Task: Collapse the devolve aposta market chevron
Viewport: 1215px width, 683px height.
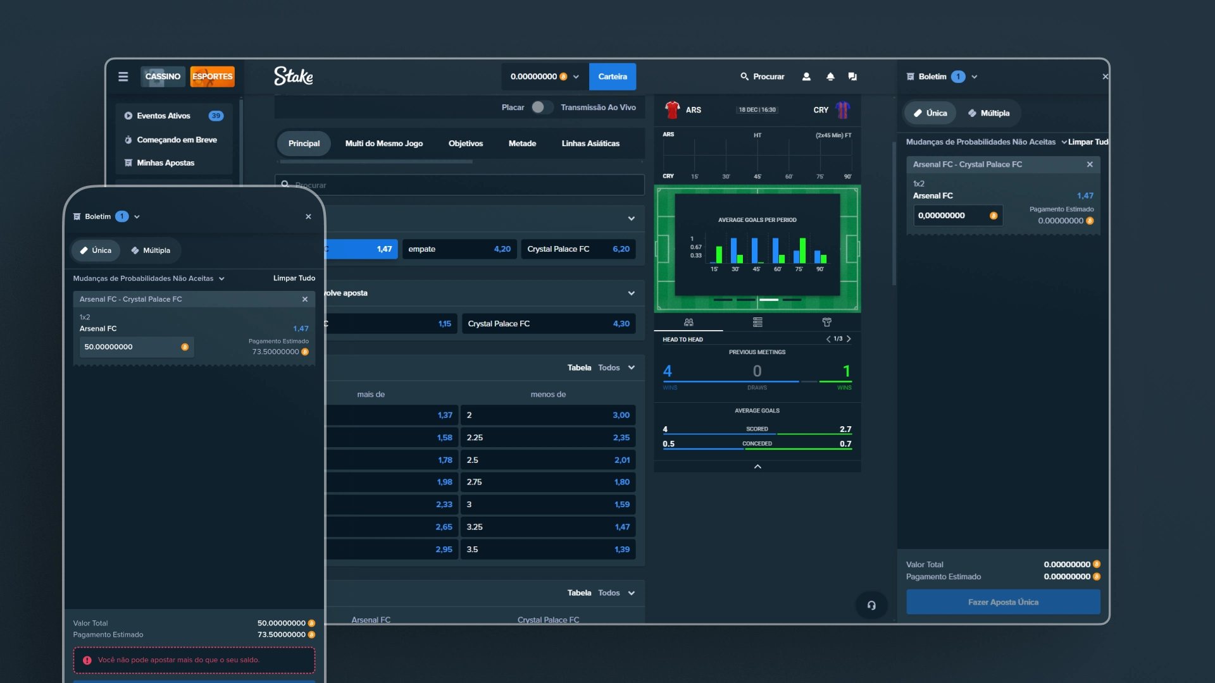Action: (x=631, y=293)
